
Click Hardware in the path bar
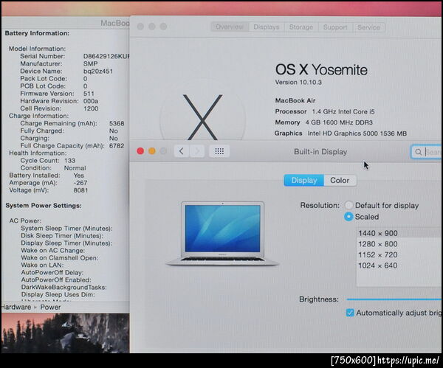click(16, 307)
